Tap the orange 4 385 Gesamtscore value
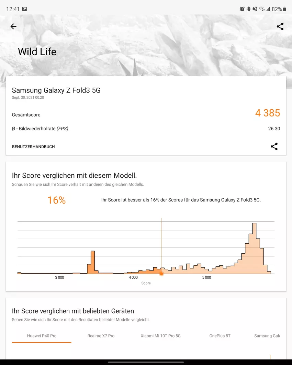292x365 pixels. [x=268, y=113]
